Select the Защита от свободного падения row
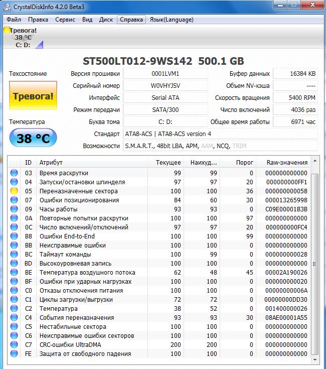Viewport: 326px width, 369px height. click(x=159, y=354)
